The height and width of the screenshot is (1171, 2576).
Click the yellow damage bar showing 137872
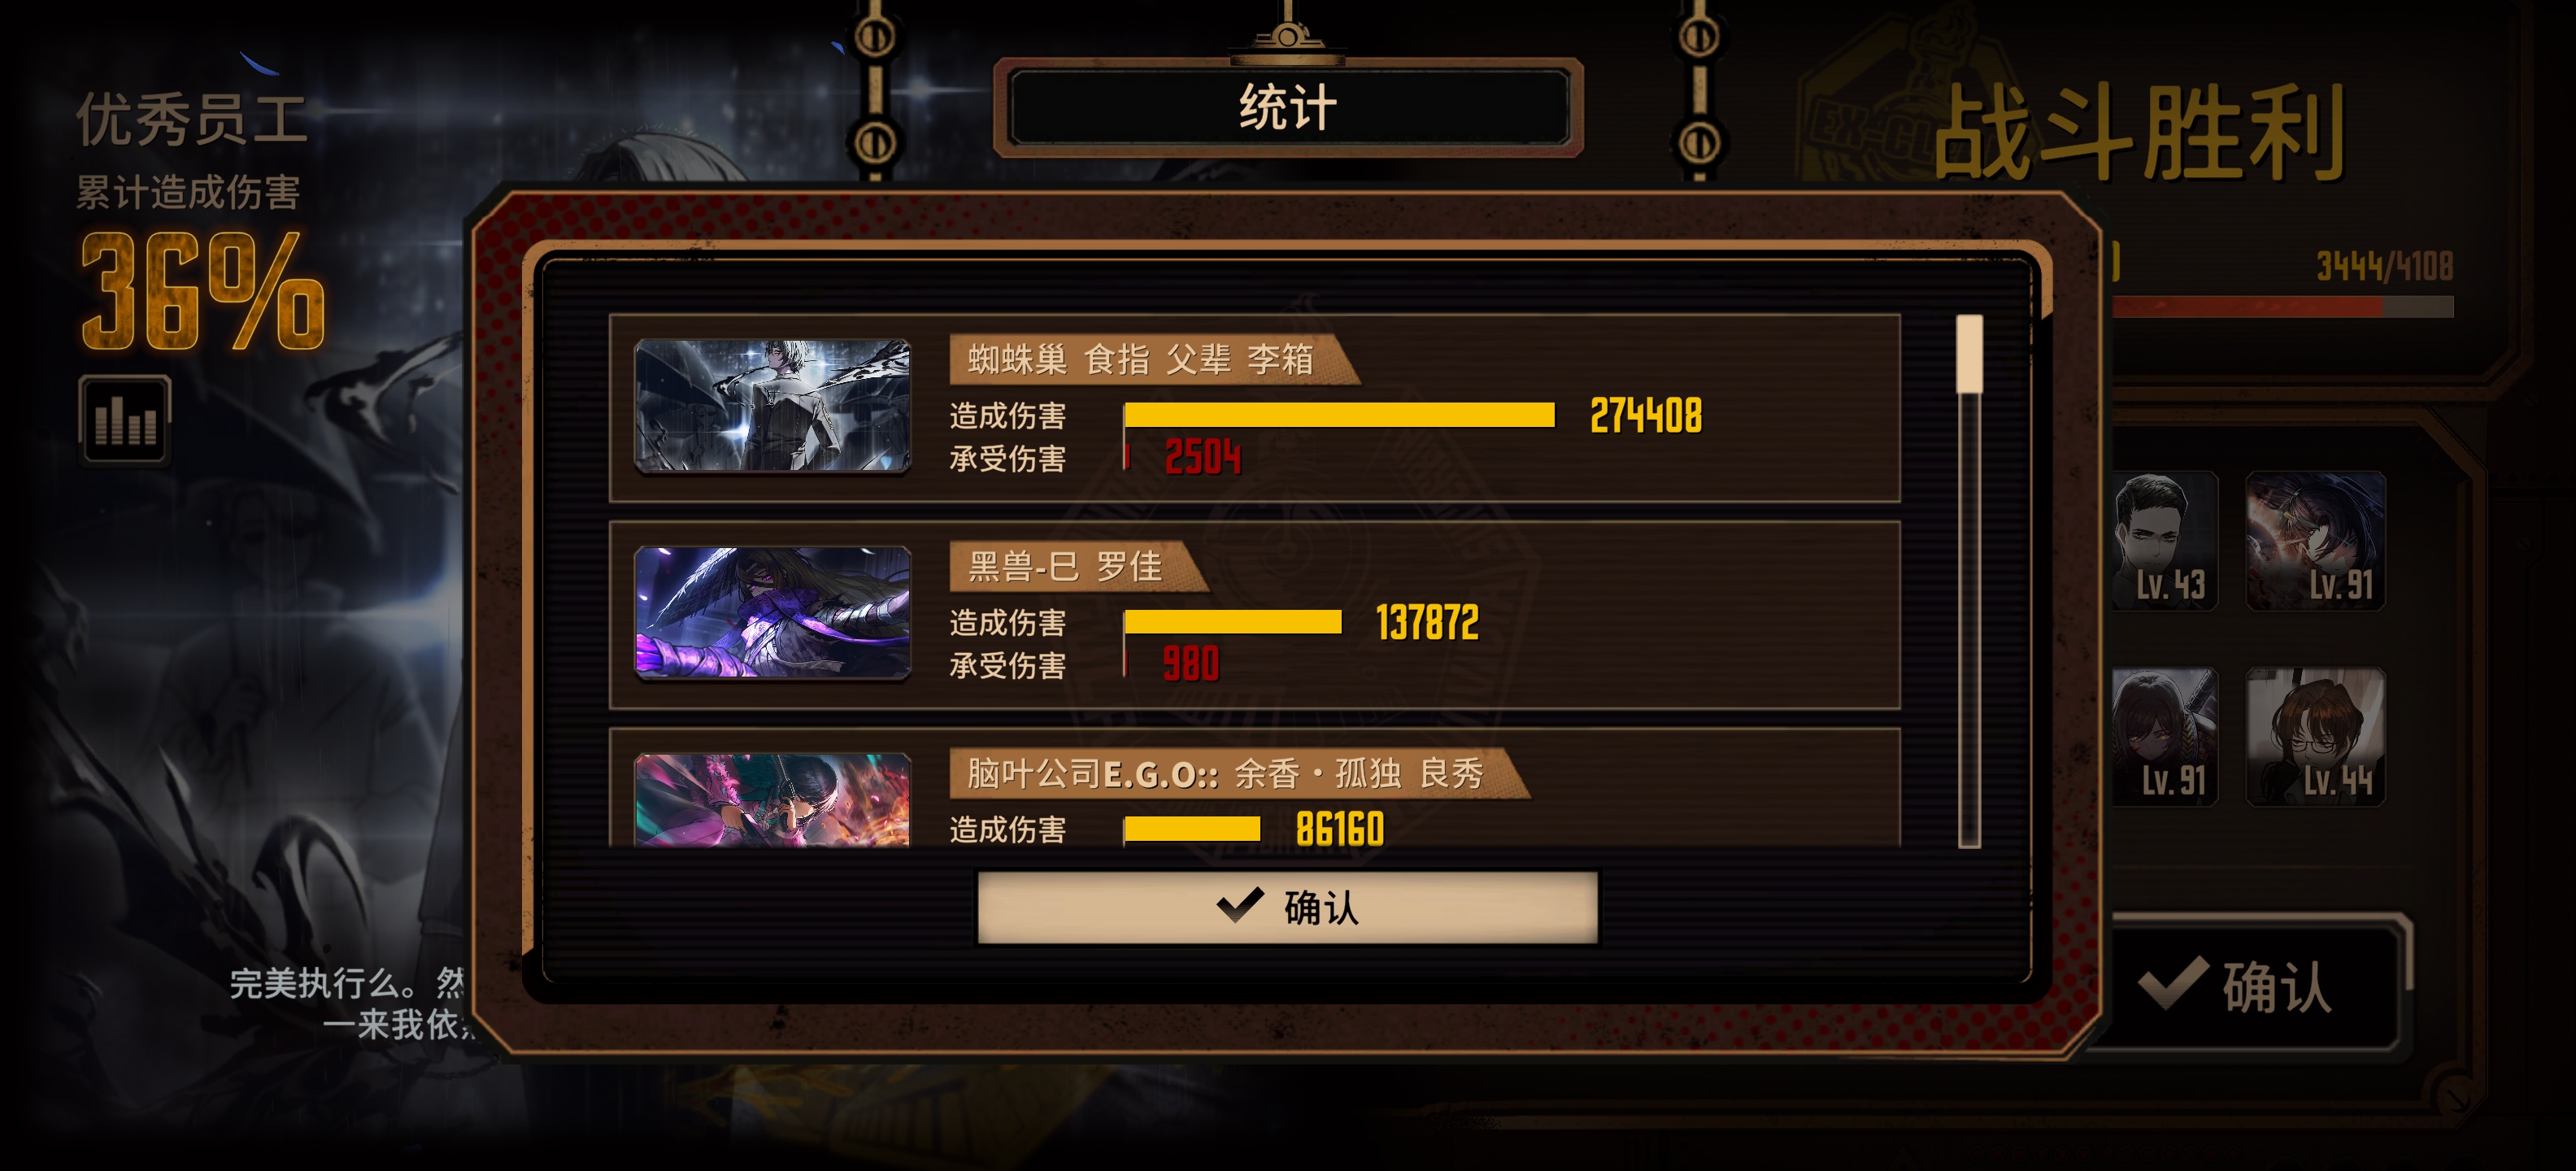pos(1232,622)
